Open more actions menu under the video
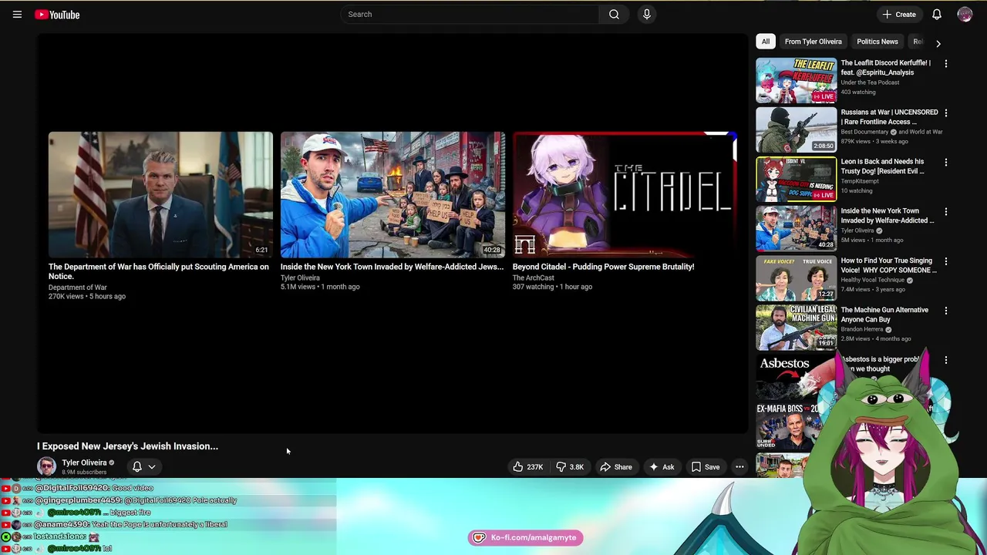The image size is (987, 555). (x=739, y=467)
